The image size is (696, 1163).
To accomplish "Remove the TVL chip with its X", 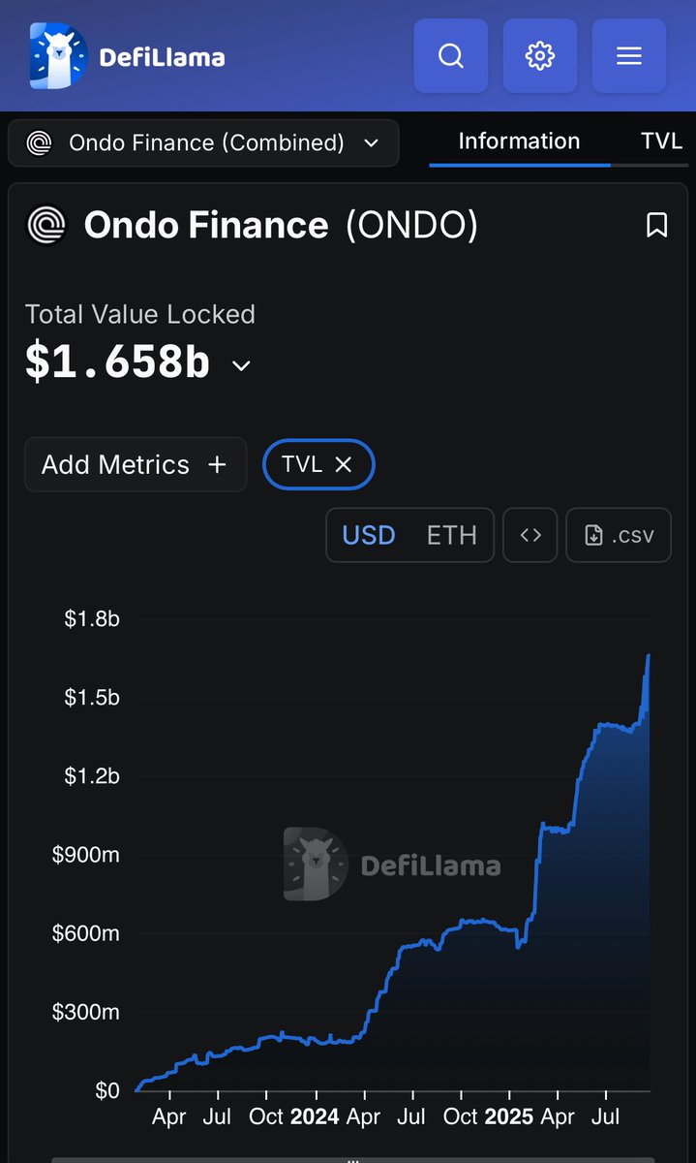I will click(x=343, y=465).
